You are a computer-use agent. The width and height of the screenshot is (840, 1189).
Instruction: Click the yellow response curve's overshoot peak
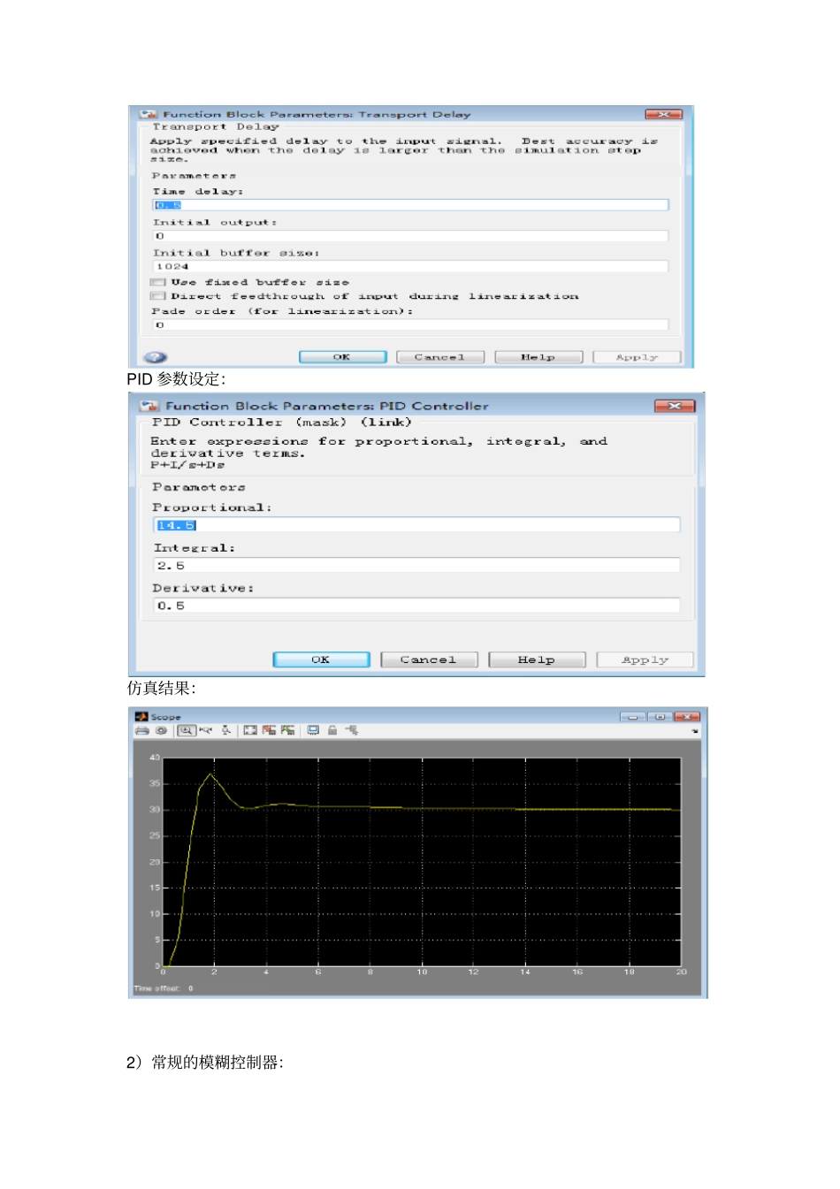(210, 774)
